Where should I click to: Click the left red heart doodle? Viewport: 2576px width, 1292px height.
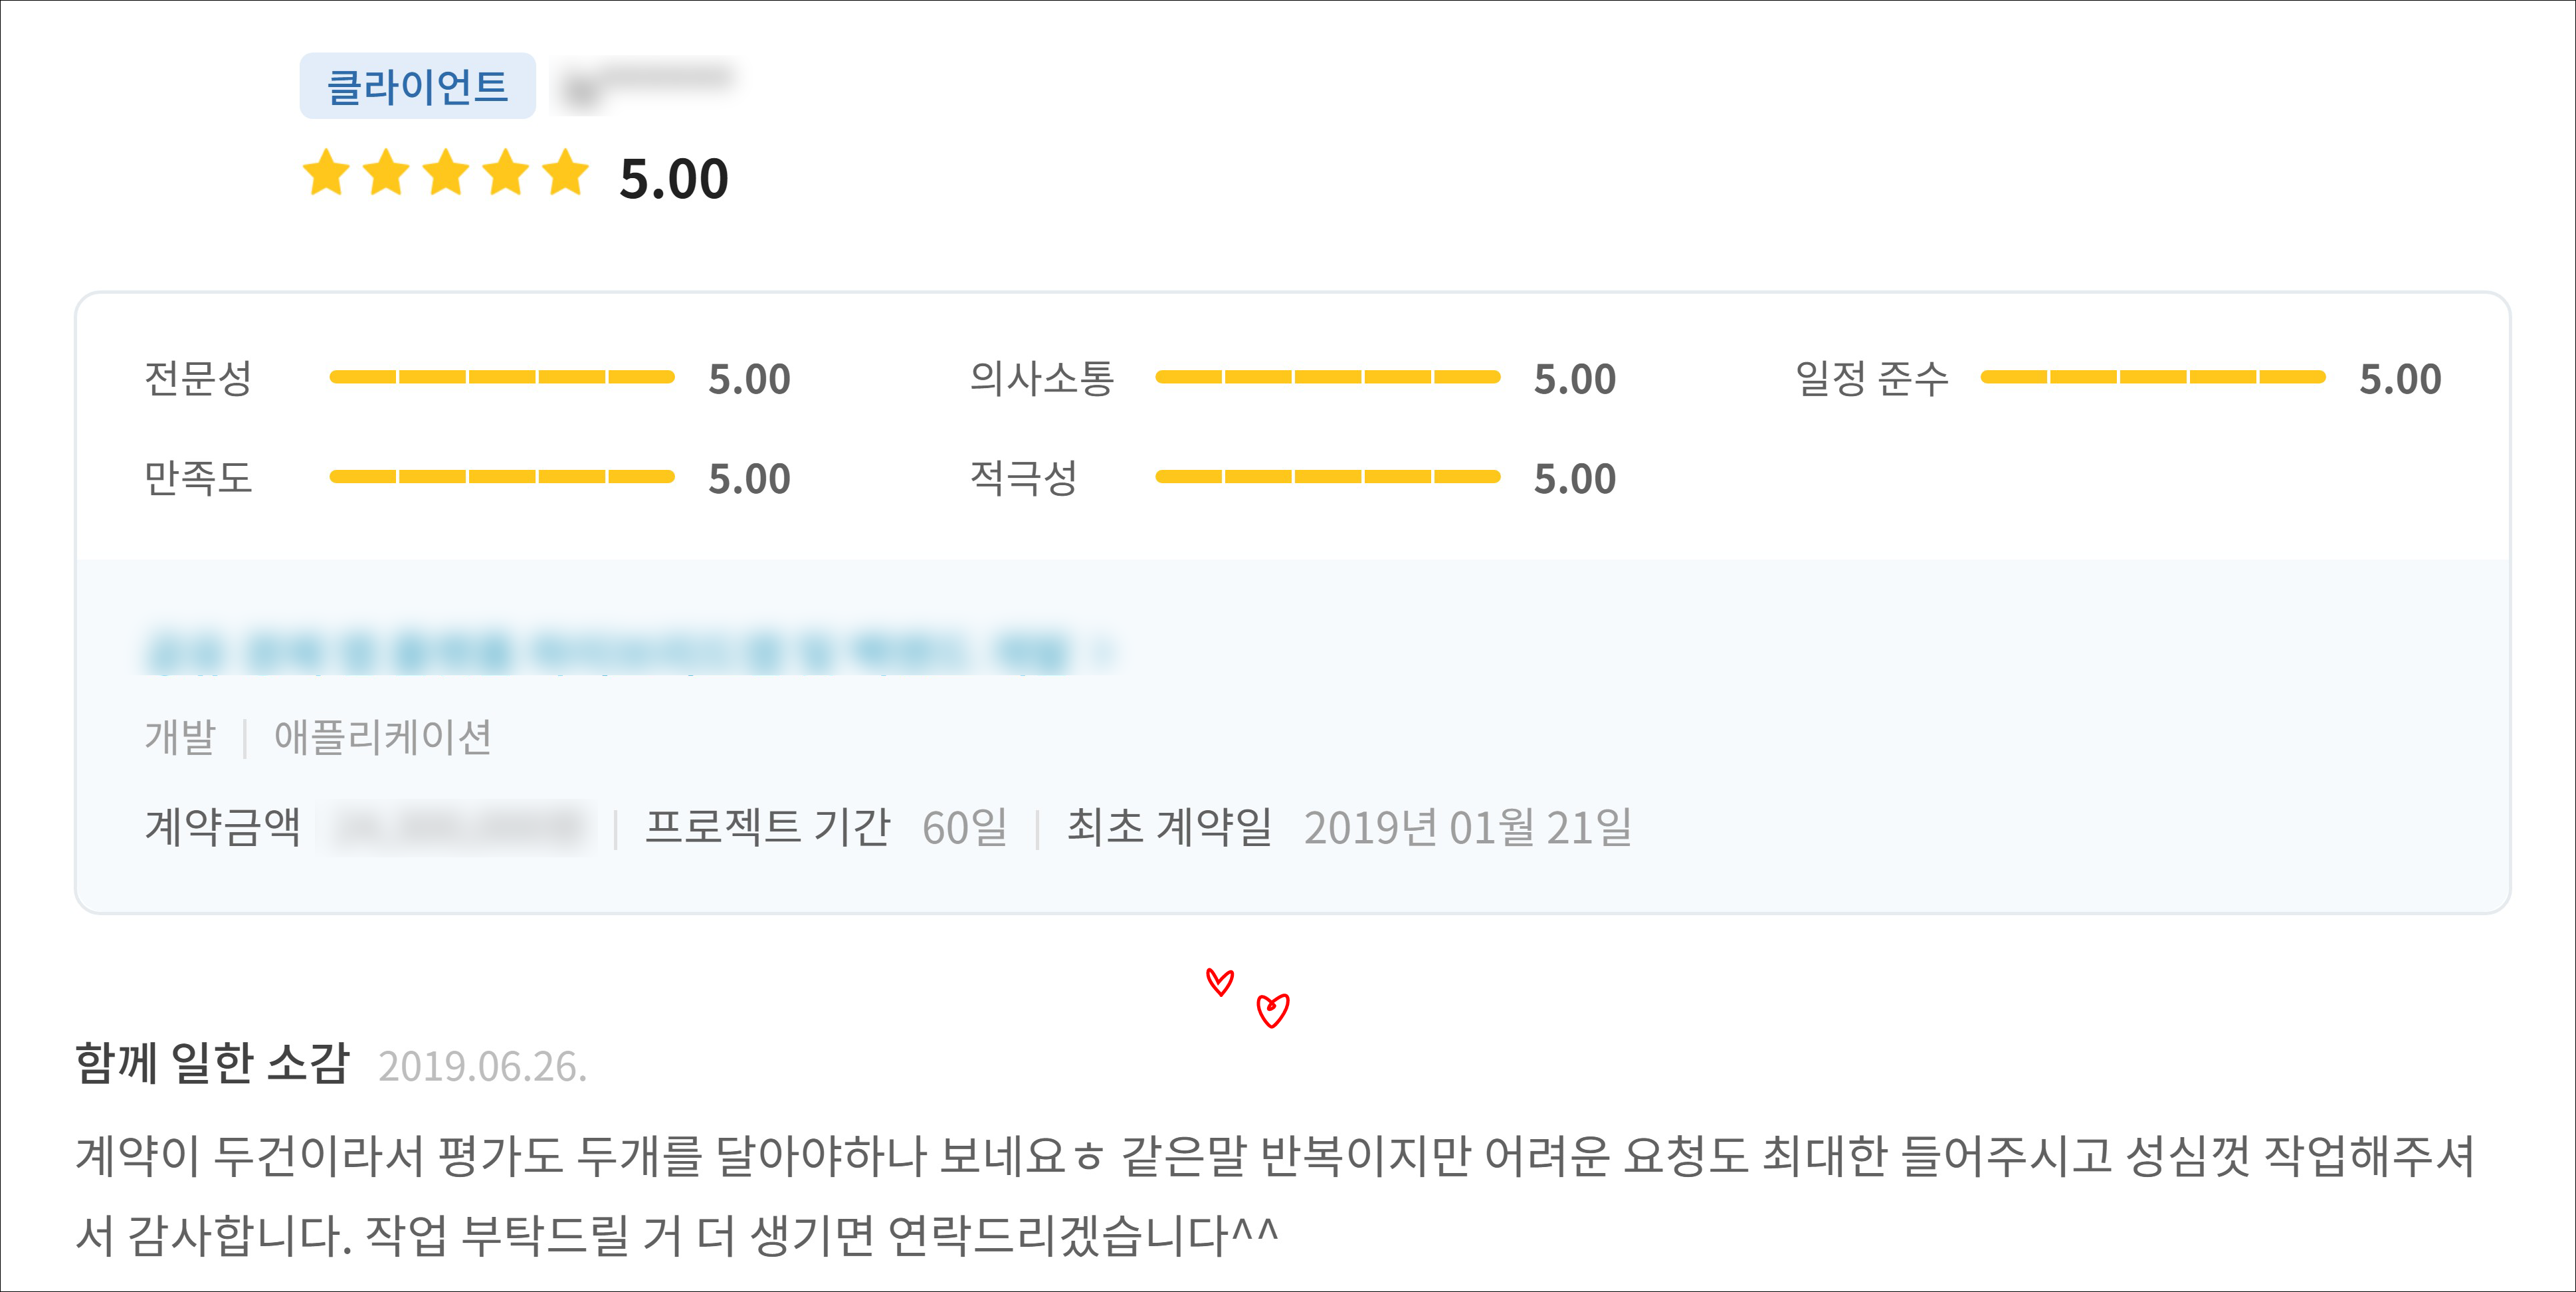coord(1219,981)
